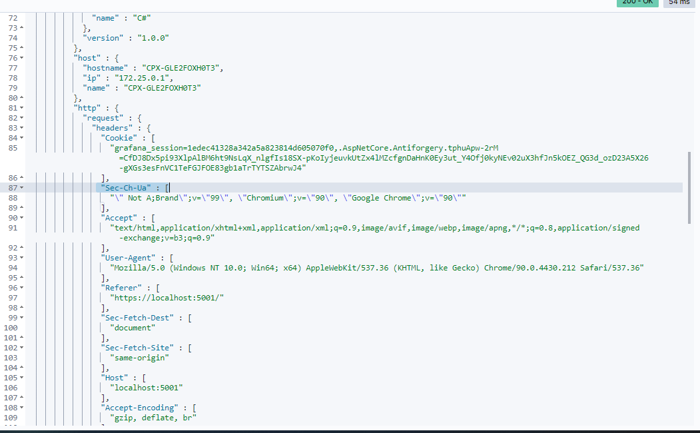Collapse the "Host" header array
700x433 pixels.
point(22,377)
